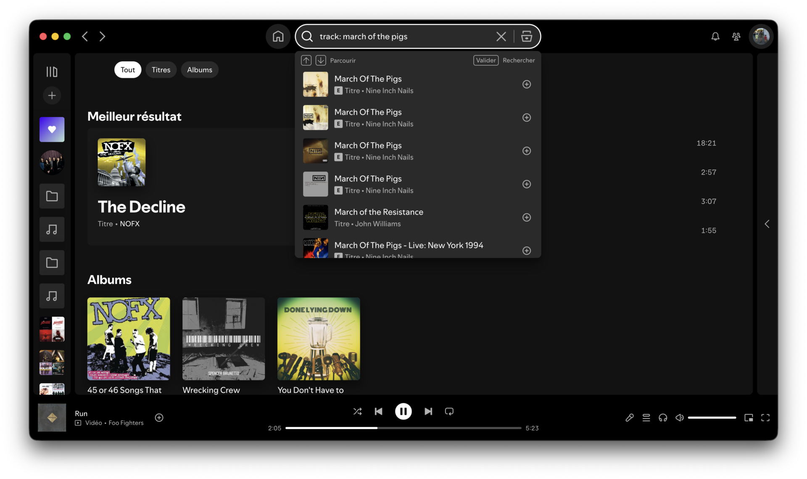
Task: Open You Don't Have to album cover
Action: click(319, 339)
